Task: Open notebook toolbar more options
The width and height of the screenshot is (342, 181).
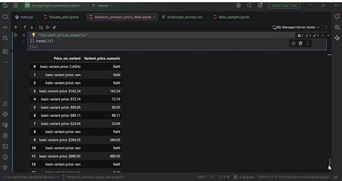Action: [326, 27]
